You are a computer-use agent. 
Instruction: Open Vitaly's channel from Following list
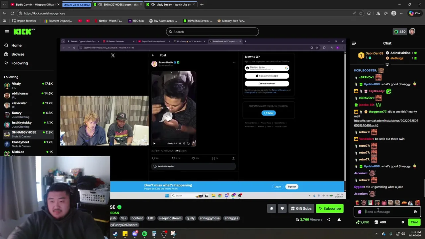(x=28, y=85)
